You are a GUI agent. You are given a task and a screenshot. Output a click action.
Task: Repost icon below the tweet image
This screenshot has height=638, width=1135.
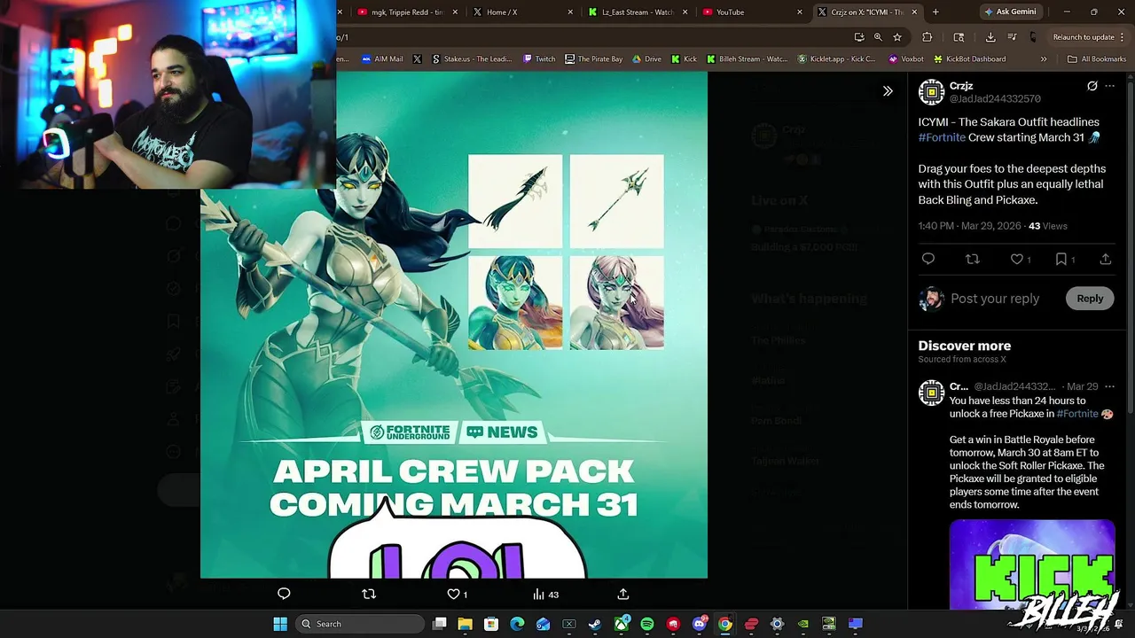coord(369,594)
